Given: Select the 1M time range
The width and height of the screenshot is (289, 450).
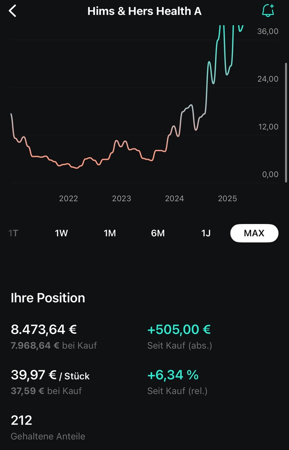Looking at the screenshot, I should tap(110, 233).
